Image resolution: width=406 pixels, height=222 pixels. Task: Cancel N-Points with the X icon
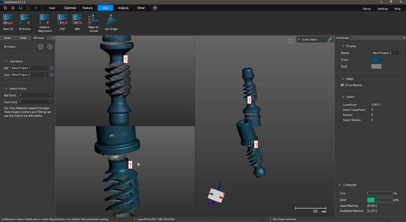point(50,47)
